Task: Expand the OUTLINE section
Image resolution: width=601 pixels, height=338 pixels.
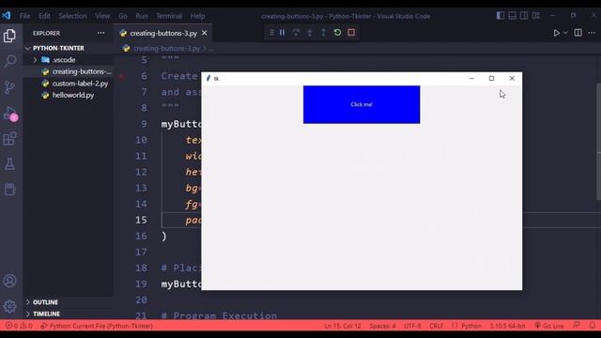Action: pyautogui.click(x=69, y=302)
